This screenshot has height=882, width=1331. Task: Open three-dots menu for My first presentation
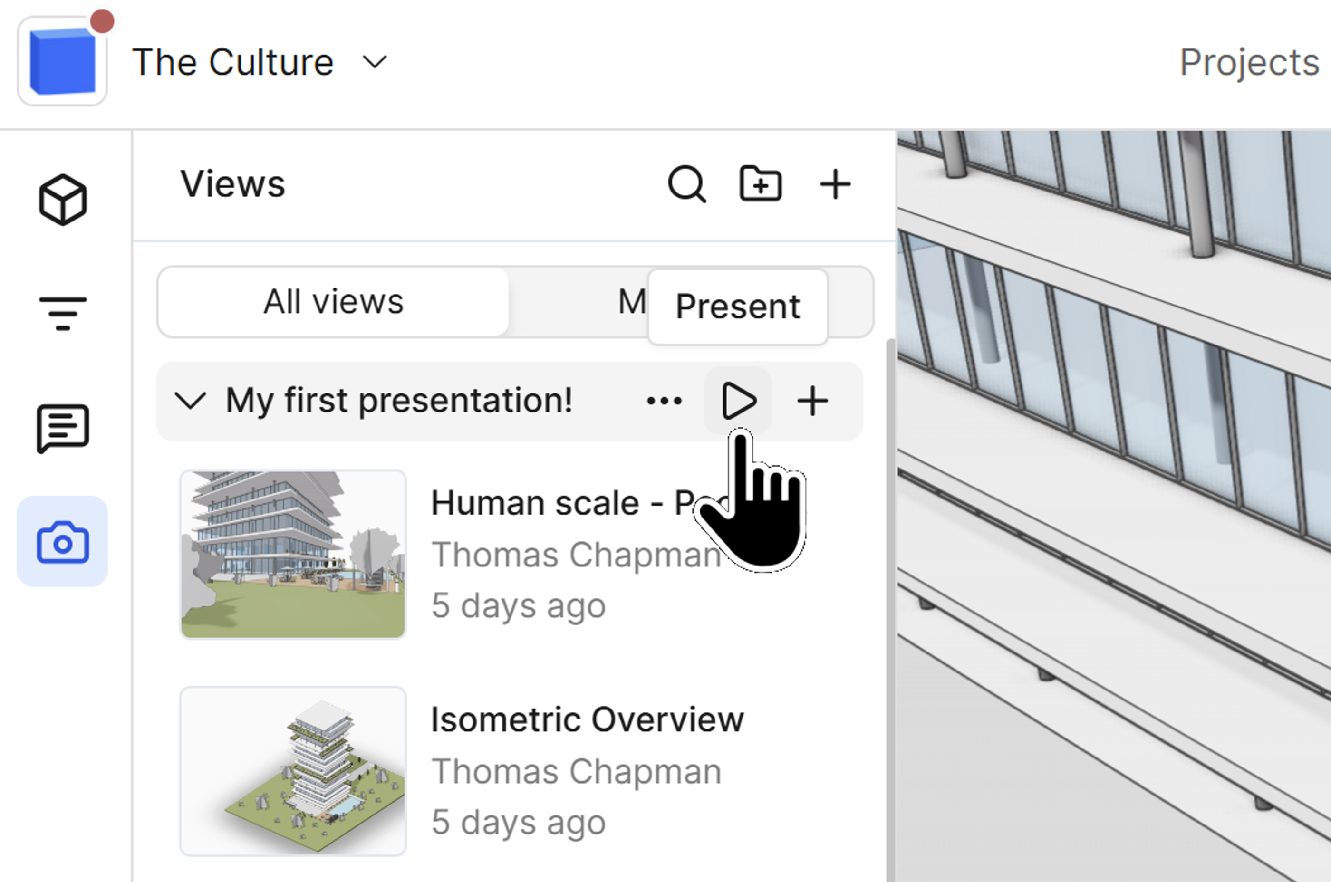tap(665, 401)
